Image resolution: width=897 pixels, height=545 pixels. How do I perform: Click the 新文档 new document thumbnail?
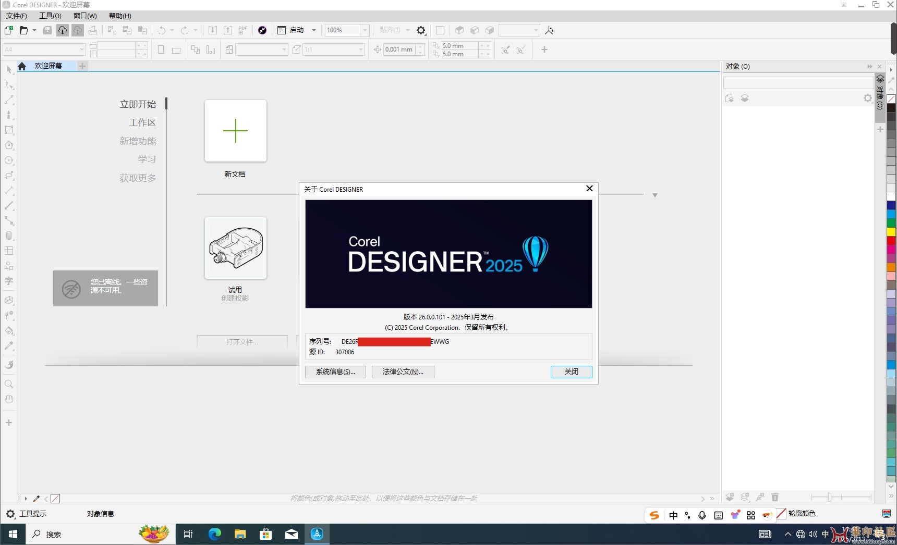coord(236,131)
